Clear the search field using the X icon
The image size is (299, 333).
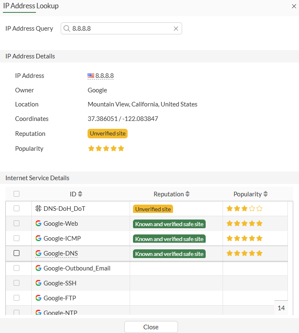[176, 28]
